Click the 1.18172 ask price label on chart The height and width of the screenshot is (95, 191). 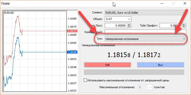click(72, 31)
